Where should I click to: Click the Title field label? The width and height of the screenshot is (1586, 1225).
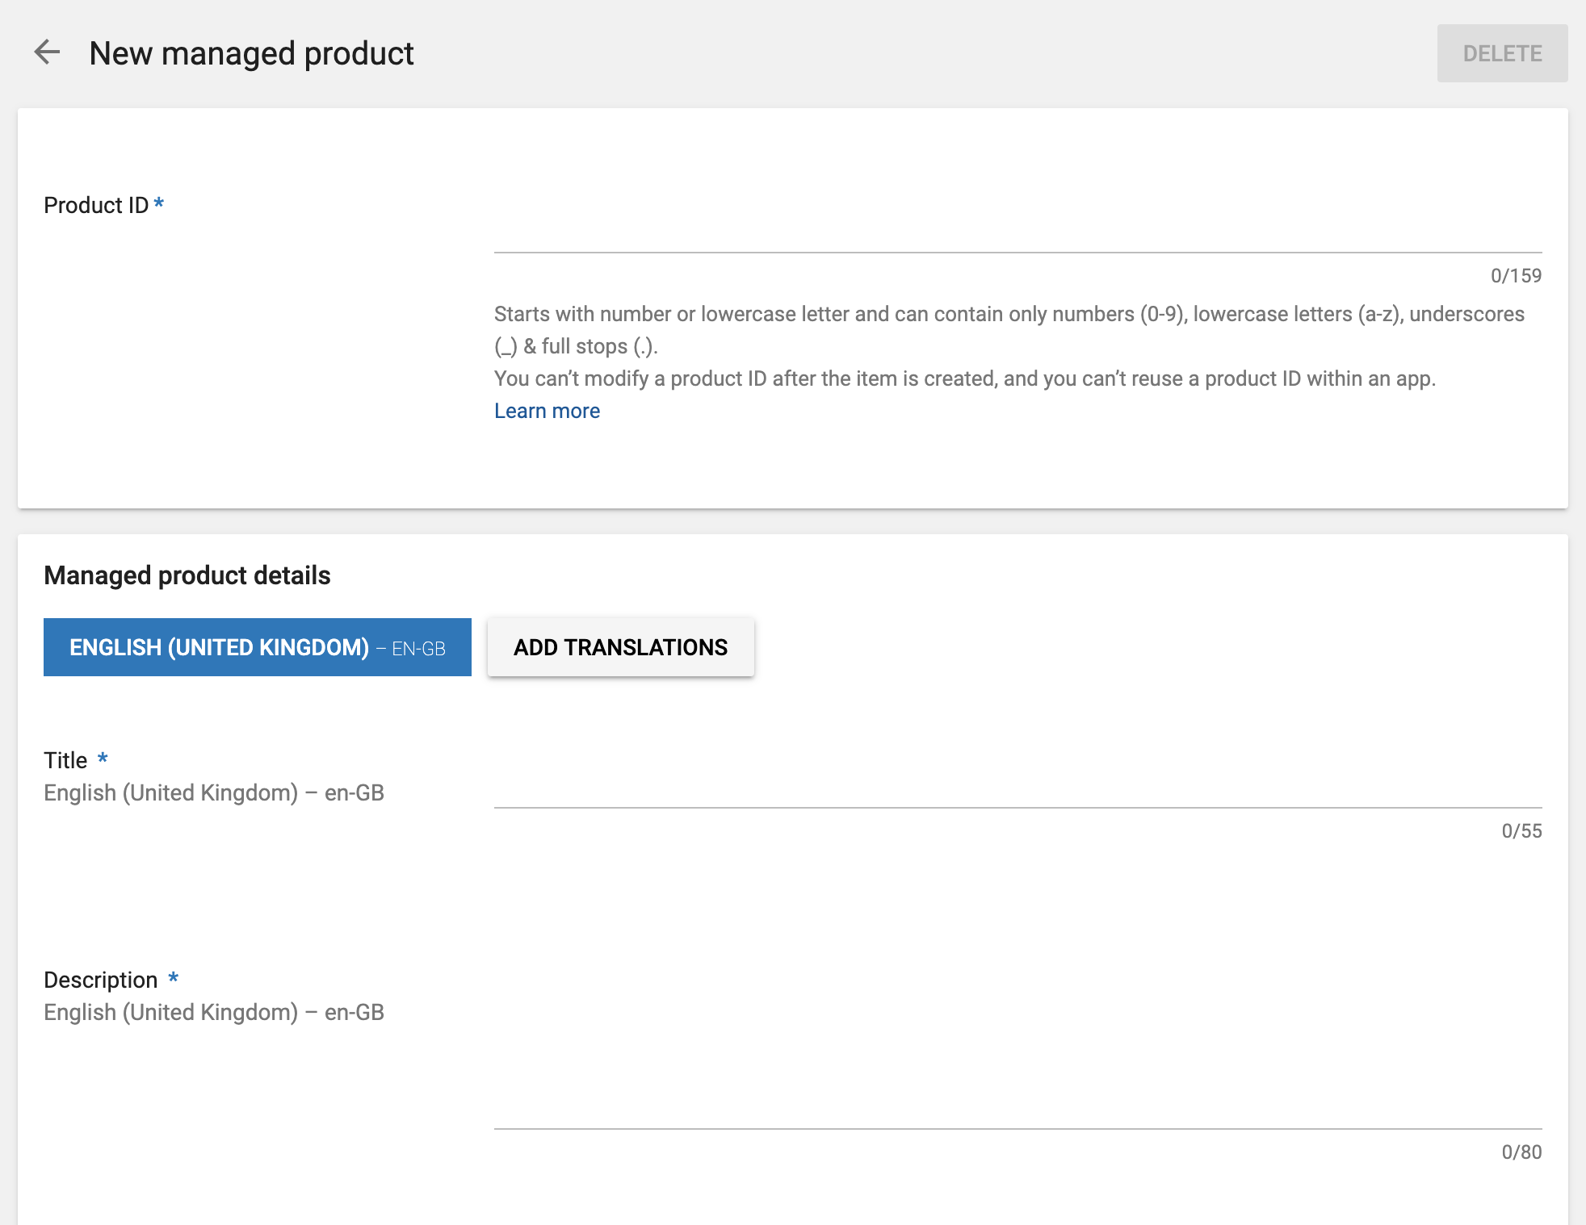[65, 760]
